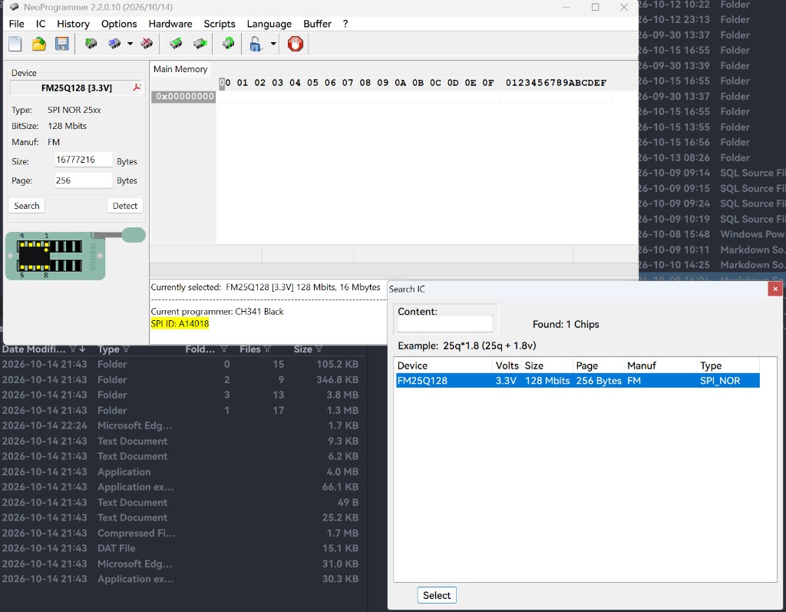Image resolution: width=786 pixels, height=612 pixels.
Task: Click the Type column filter icon
Action: pos(126,349)
